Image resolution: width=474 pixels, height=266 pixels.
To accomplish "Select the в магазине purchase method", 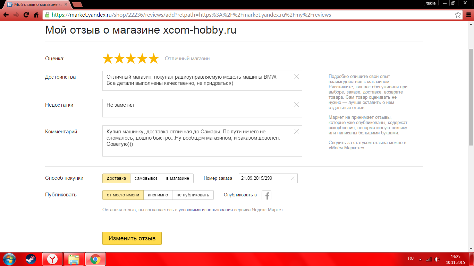I will [178, 178].
